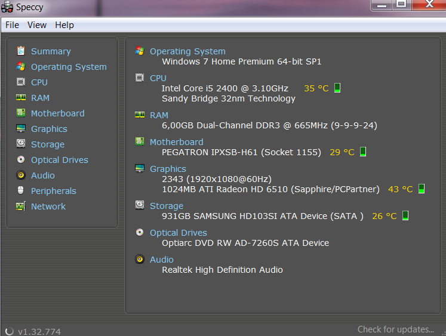Click the Optical Drives disc icon in sidebar

[21, 159]
